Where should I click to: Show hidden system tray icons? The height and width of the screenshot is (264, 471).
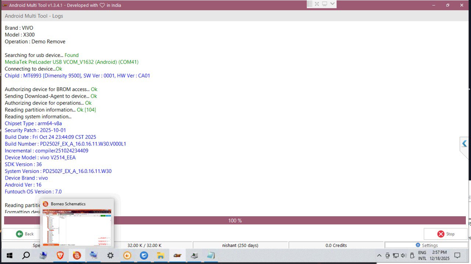tap(379, 256)
